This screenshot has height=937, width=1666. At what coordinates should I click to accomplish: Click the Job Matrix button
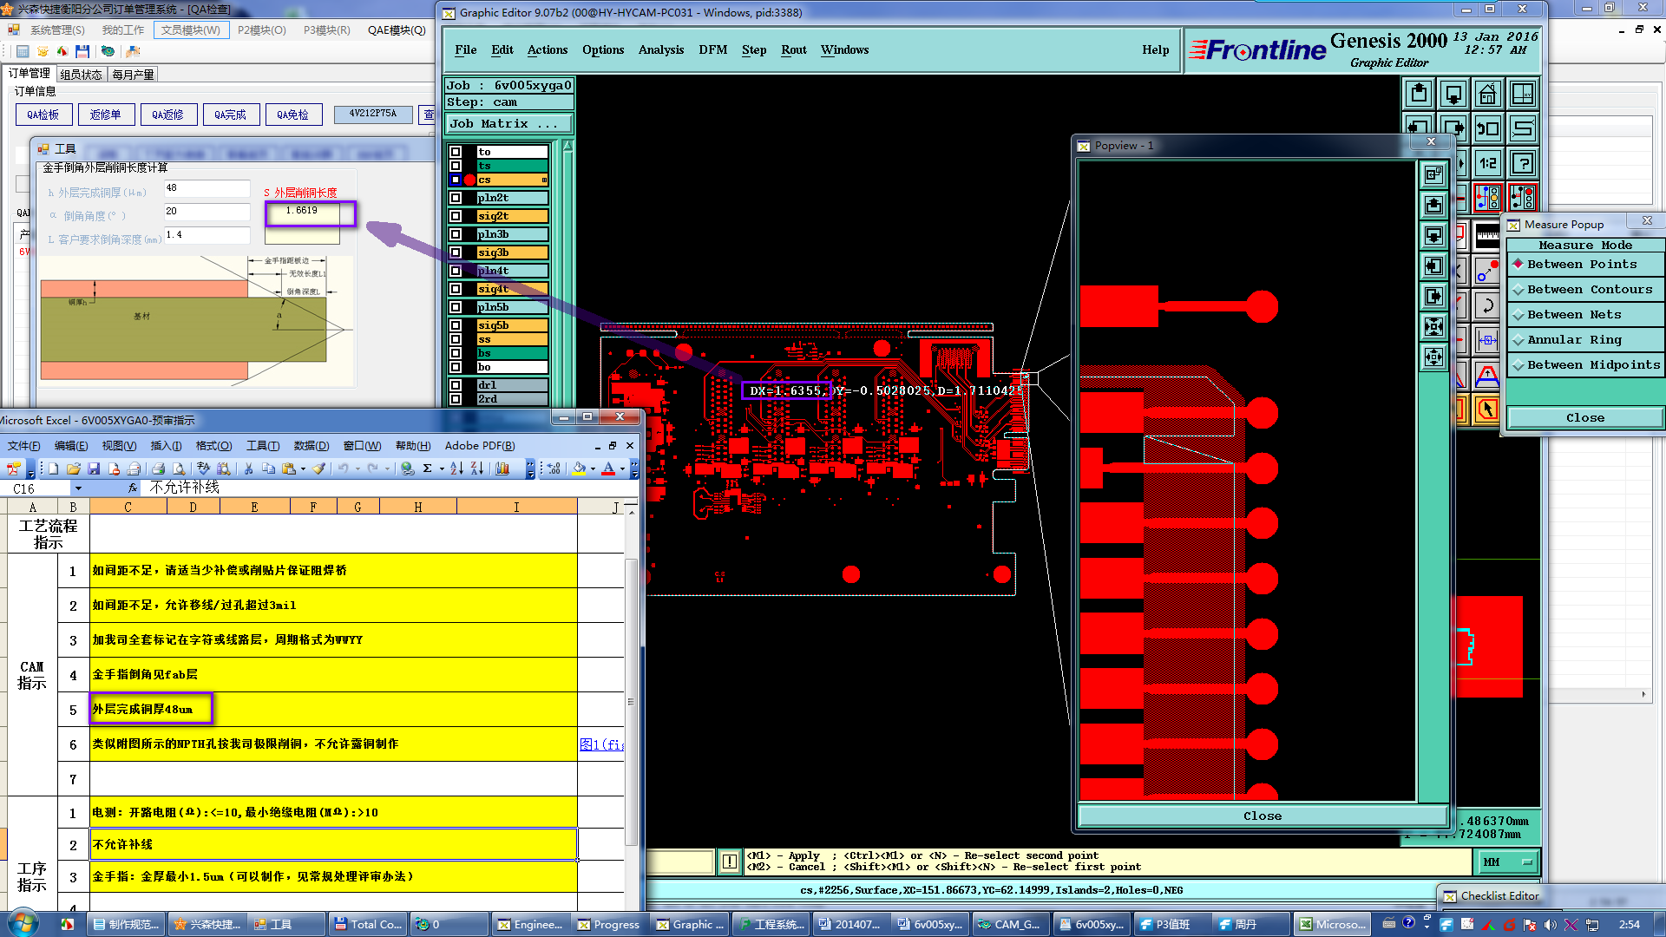click(508, 124)
